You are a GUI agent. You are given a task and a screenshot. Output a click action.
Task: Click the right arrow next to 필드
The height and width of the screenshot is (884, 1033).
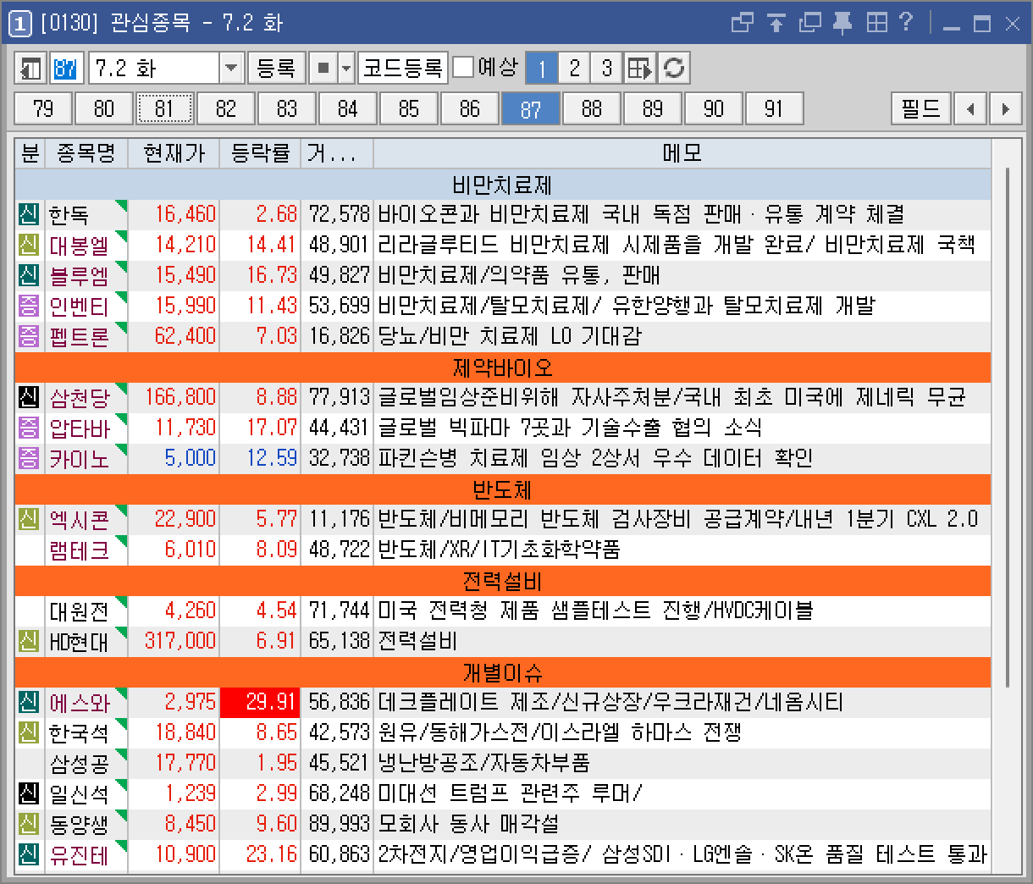[1005, 108]
